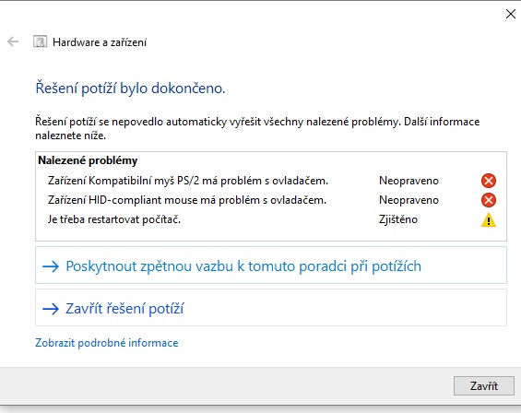Screen dimensions: 521x413
Task: Click the Nalezené problémy header
Action: coord(88,160)
